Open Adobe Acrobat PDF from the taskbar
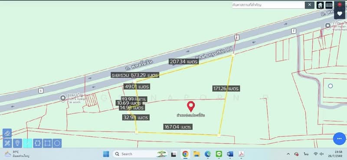This screenshot has height=160, width=347. [241, 154]
